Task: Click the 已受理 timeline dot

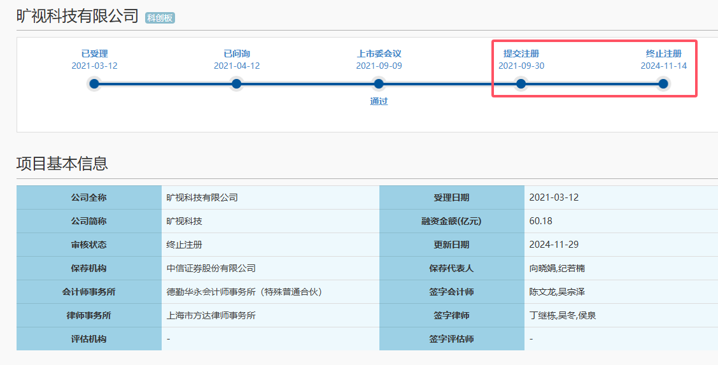Action: 94,84
